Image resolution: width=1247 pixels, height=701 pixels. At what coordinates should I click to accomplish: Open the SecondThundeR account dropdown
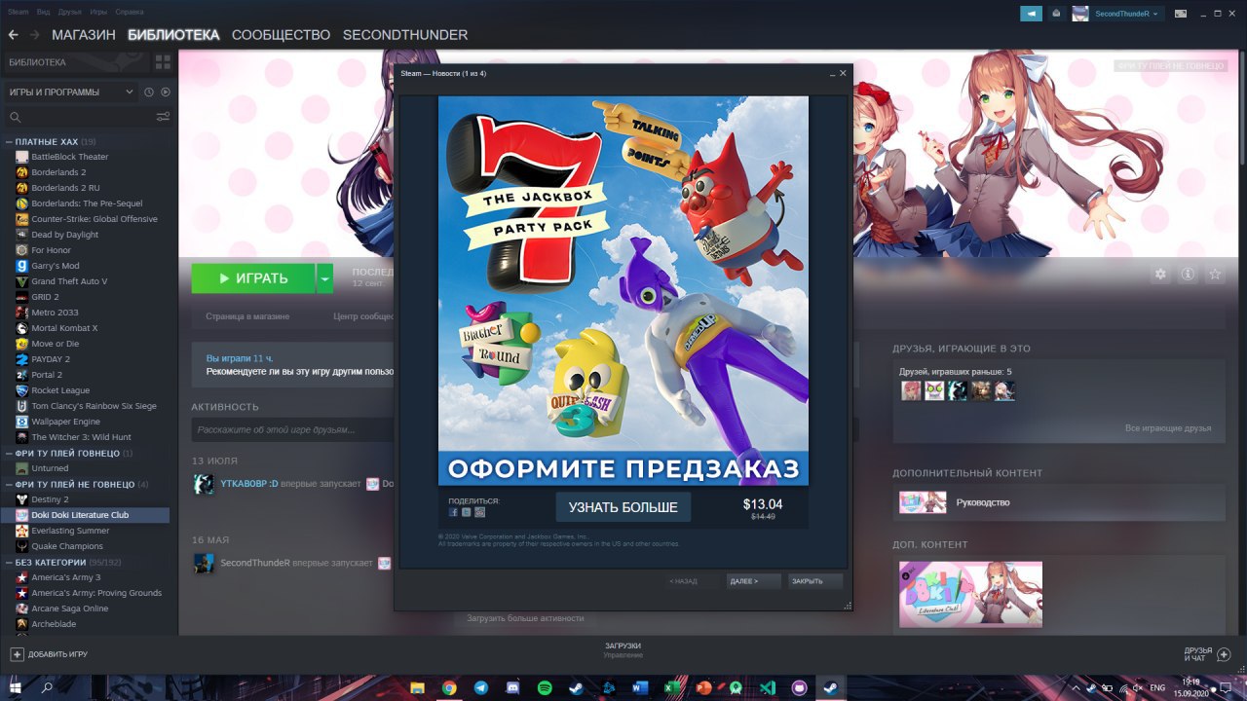coord(1126,14)
